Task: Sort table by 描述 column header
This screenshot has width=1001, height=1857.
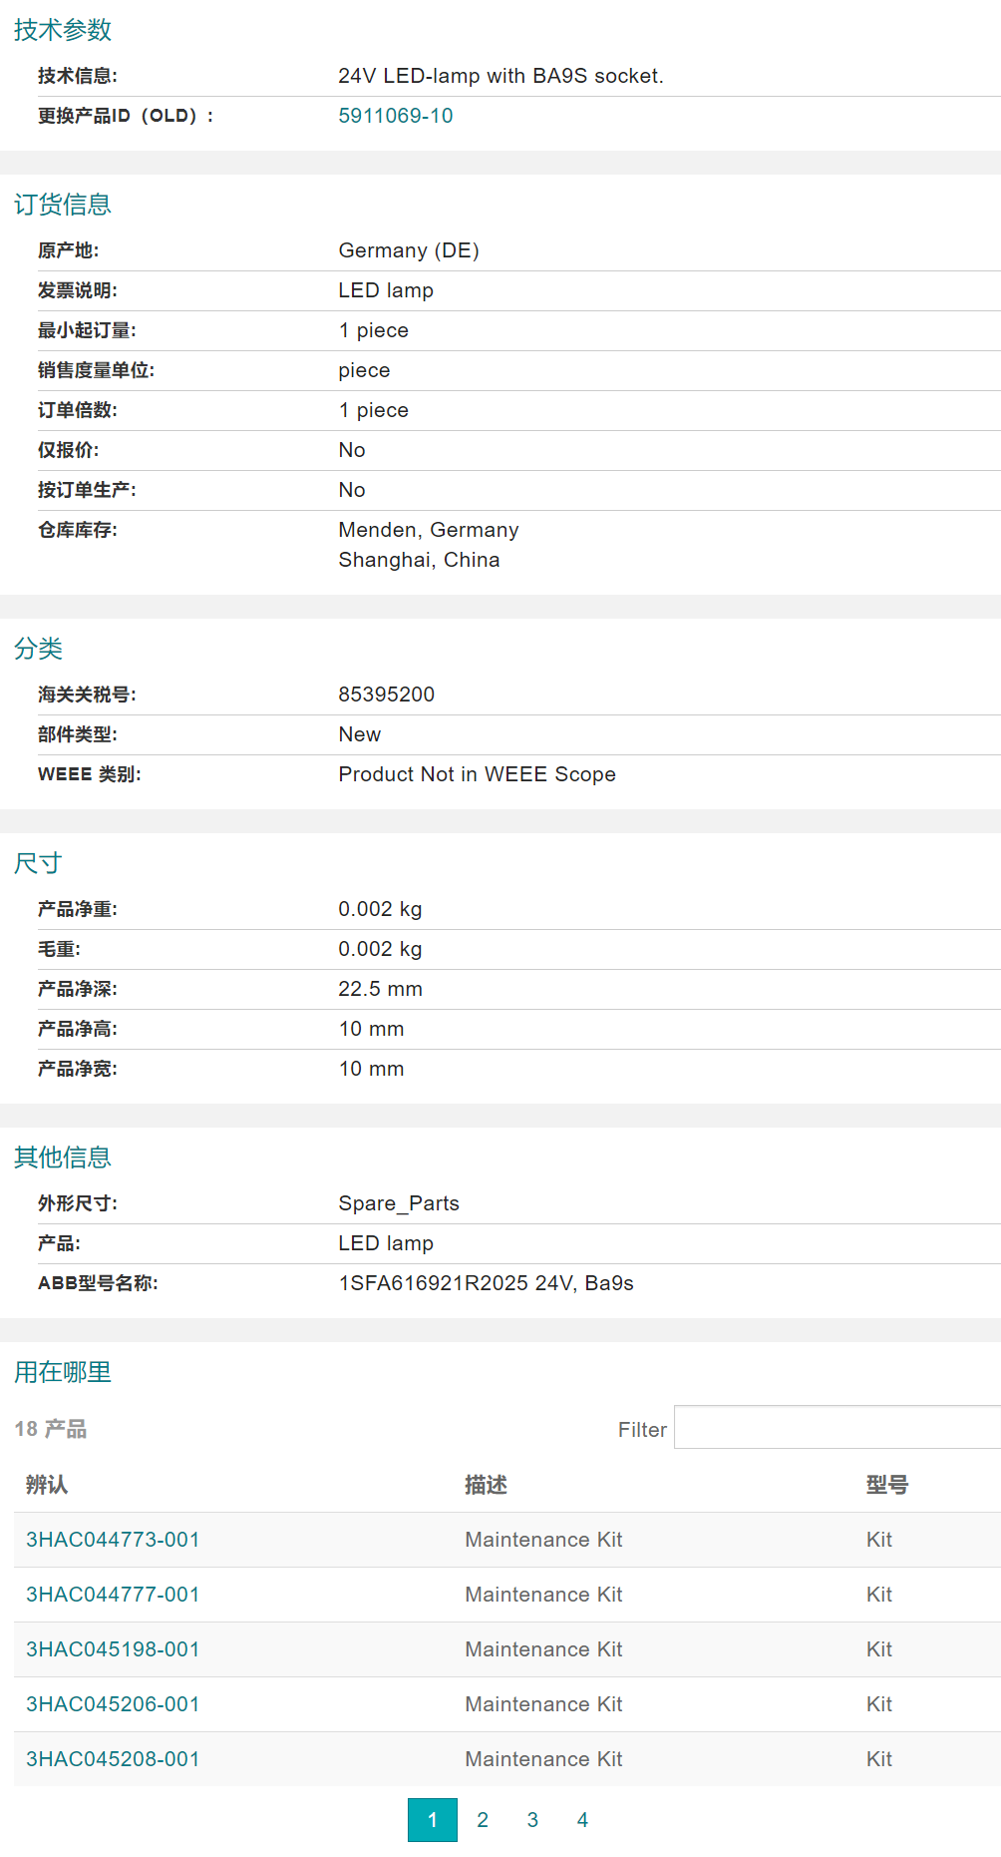Action: (486, 1485)
